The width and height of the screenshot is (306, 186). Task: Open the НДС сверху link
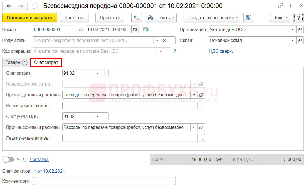pyautogui.click(x=221, y=51)
